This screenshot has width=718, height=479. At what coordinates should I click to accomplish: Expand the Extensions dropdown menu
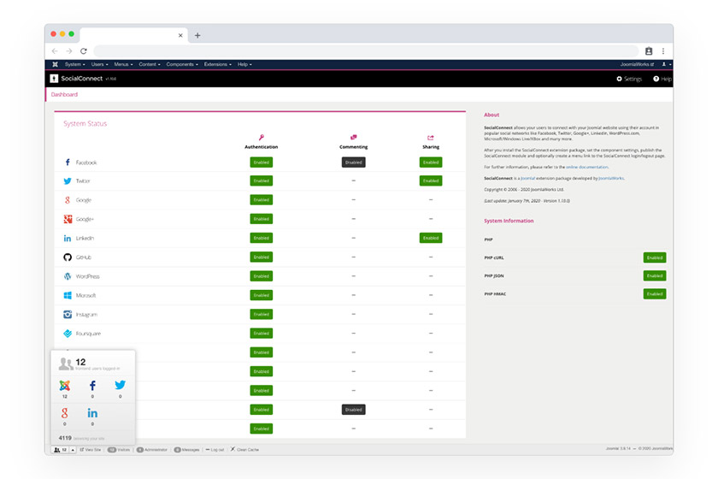[217, 65]
